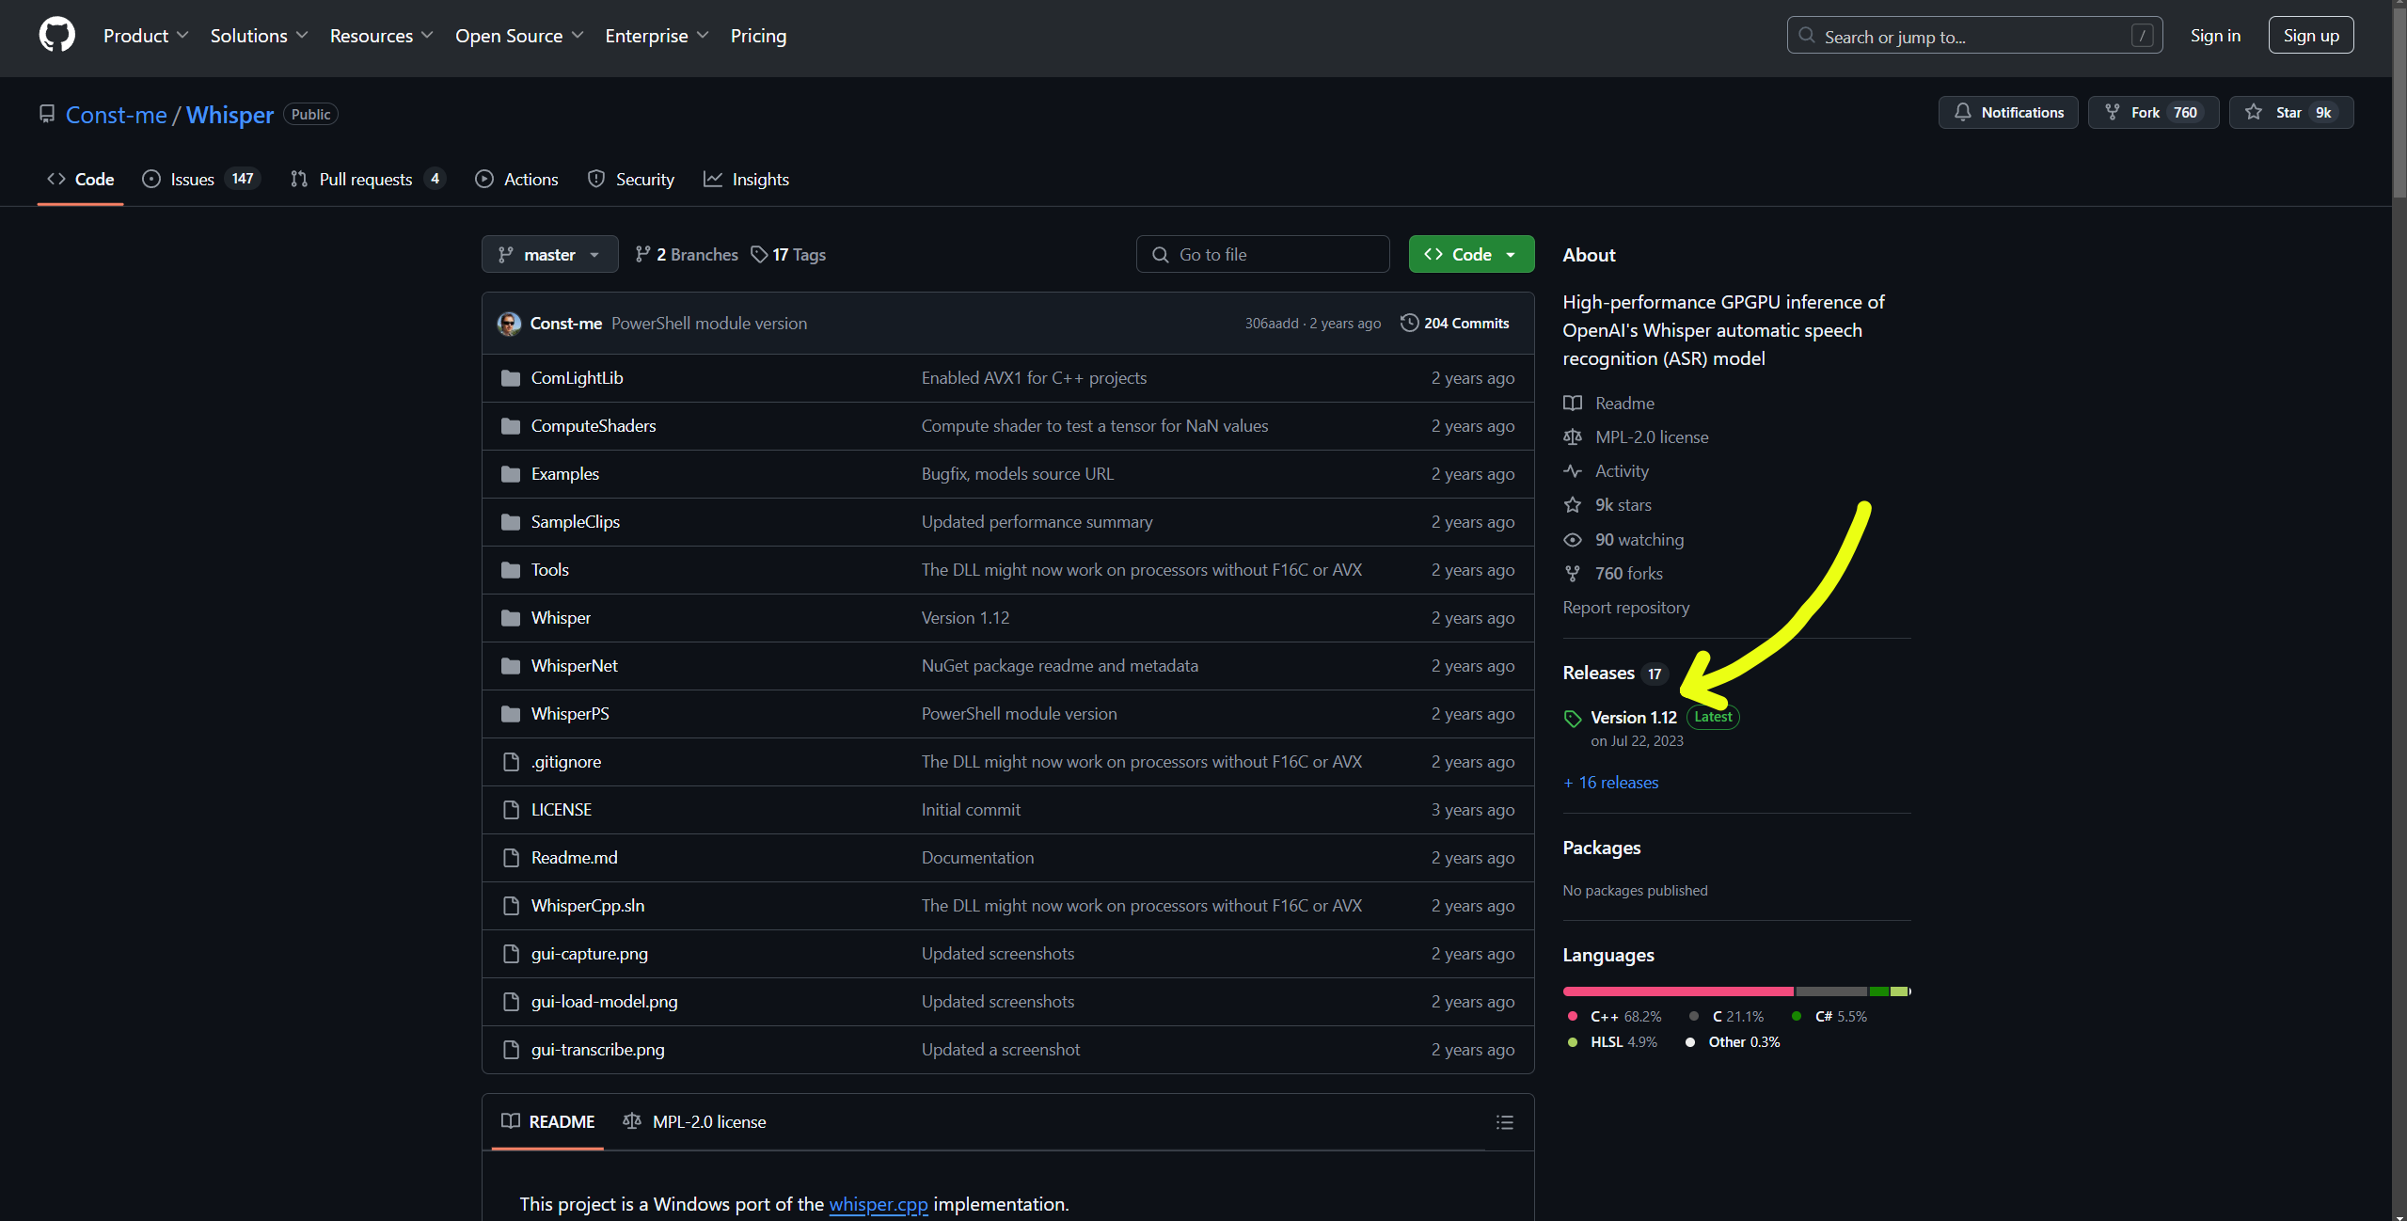Screen dimensions: 2407x1221
Task: Switch to the Insights tab
Action: (x=746, y=179)
